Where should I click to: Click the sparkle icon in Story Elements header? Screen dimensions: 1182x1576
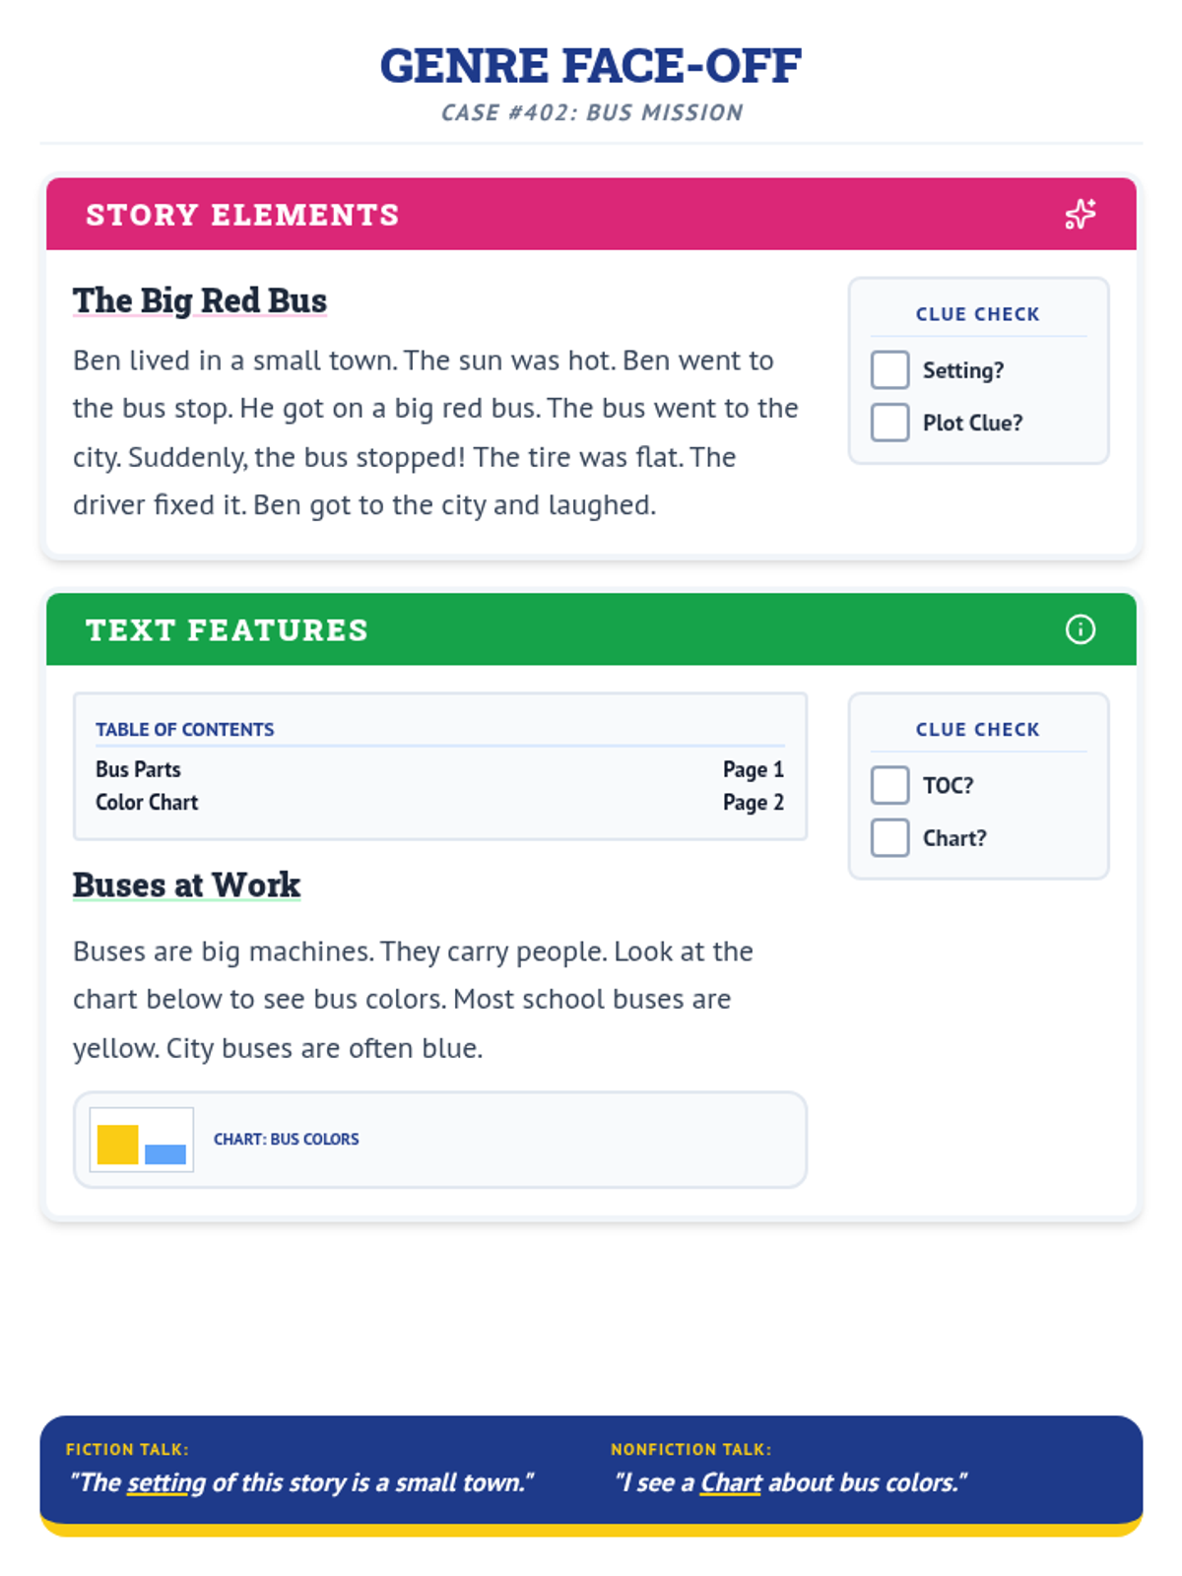click(x=1080, y=214)
